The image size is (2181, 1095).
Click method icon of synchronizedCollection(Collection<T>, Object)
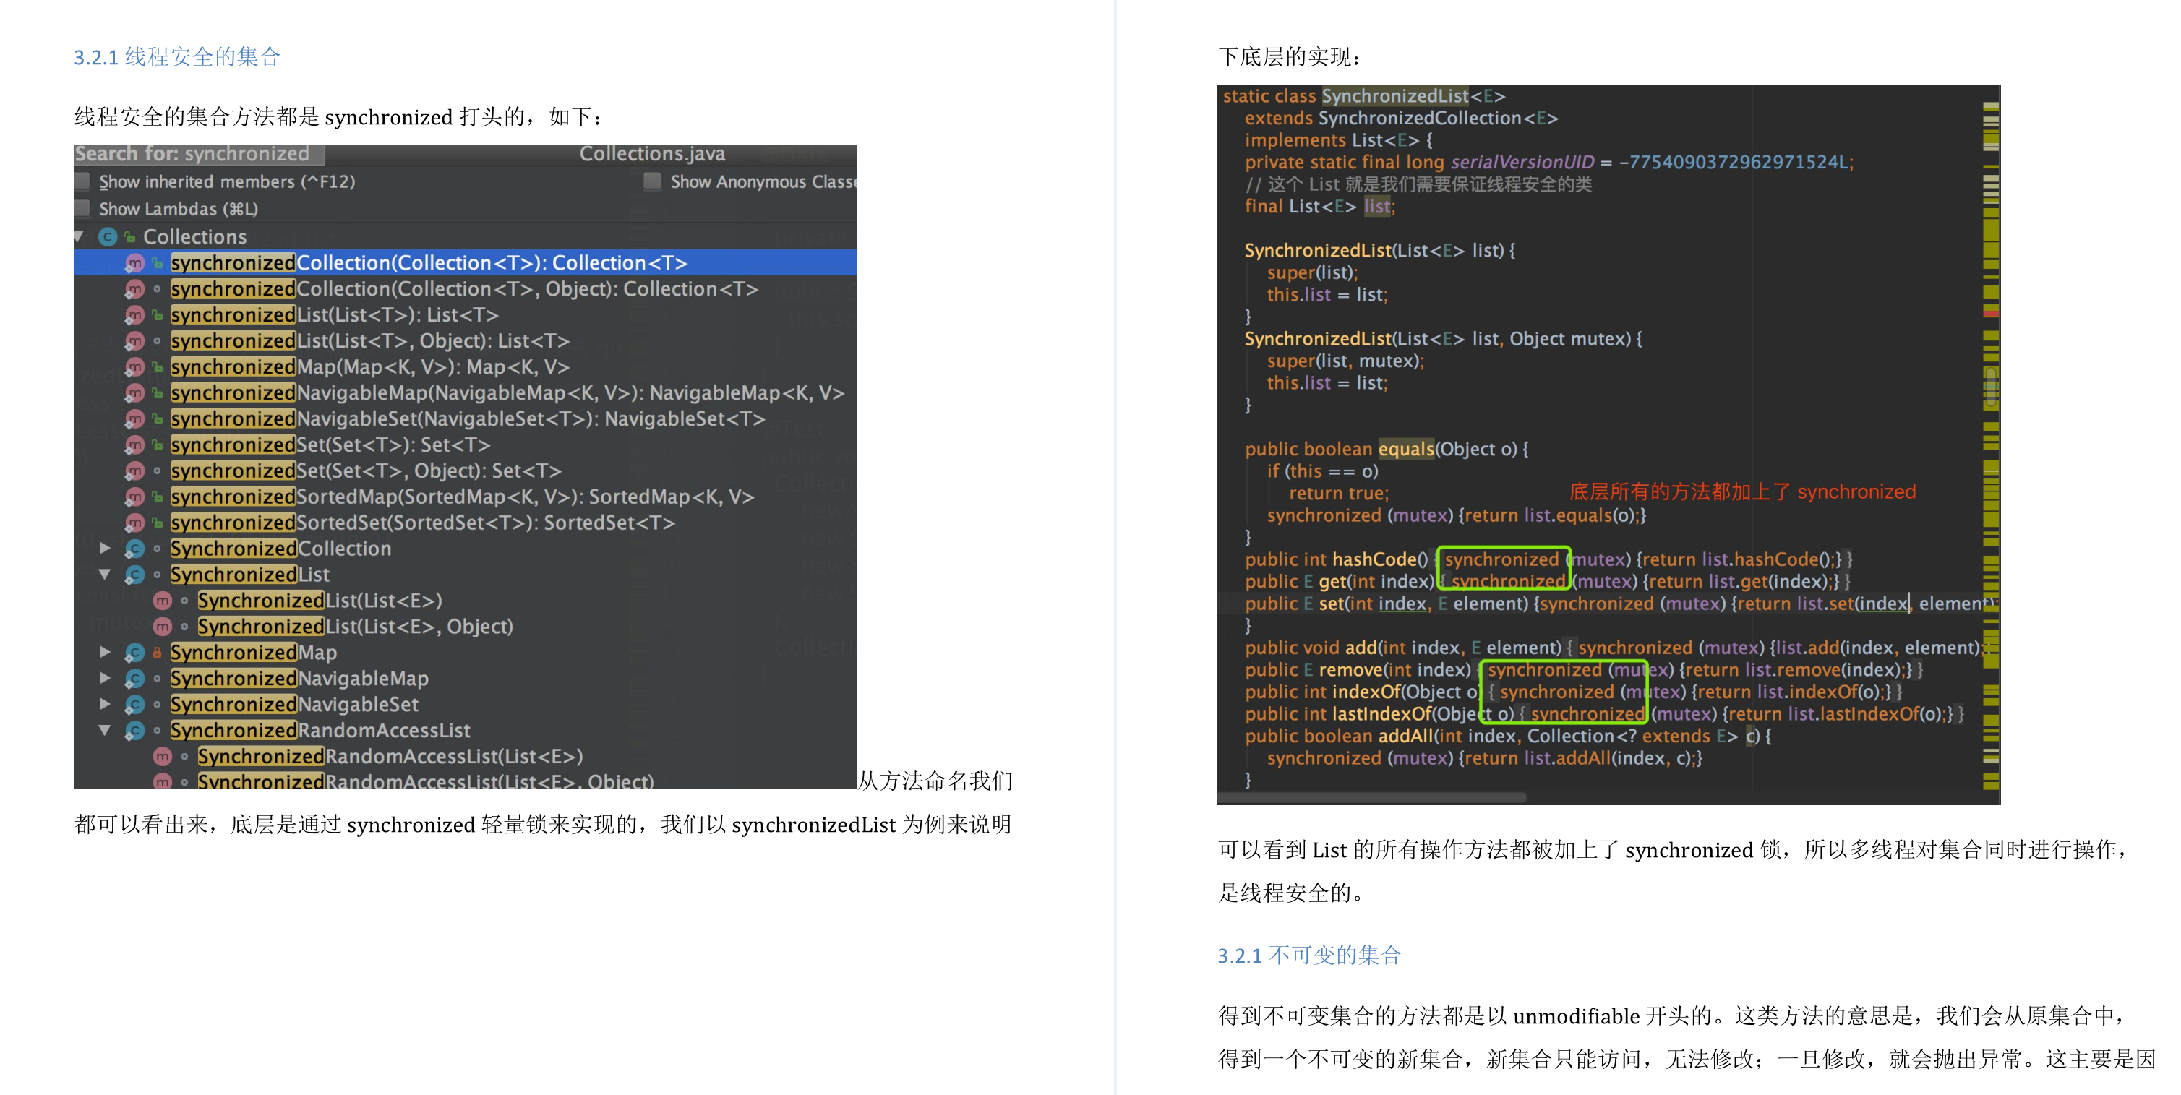click(x=134, y=289)
